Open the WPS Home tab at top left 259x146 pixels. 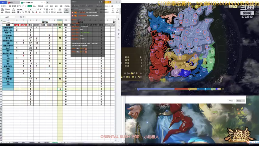tap(3, 3)
